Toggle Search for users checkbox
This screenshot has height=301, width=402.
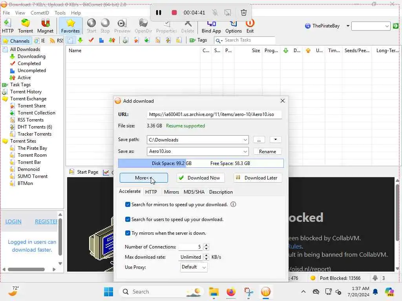[128, 219]
